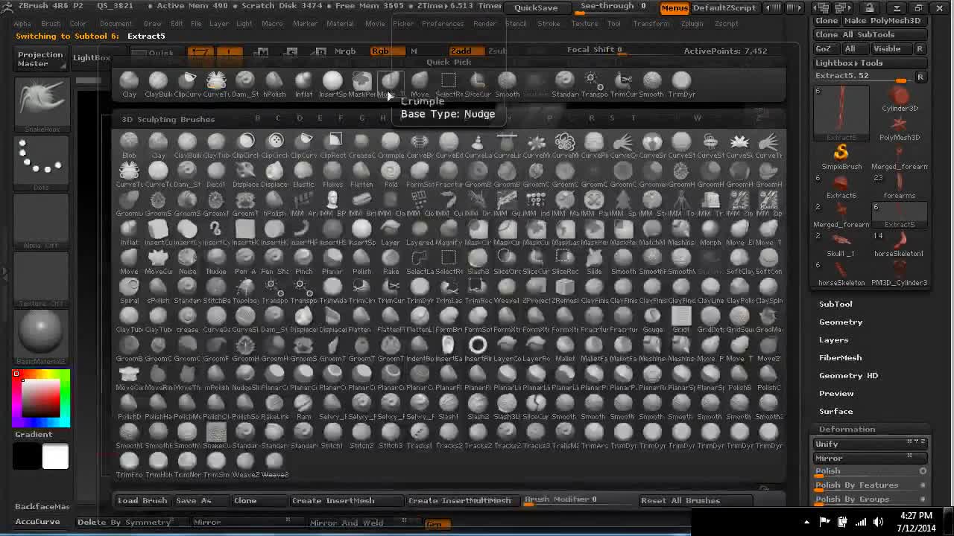Toggle BackfaceMask option

[x=42, y=506]
